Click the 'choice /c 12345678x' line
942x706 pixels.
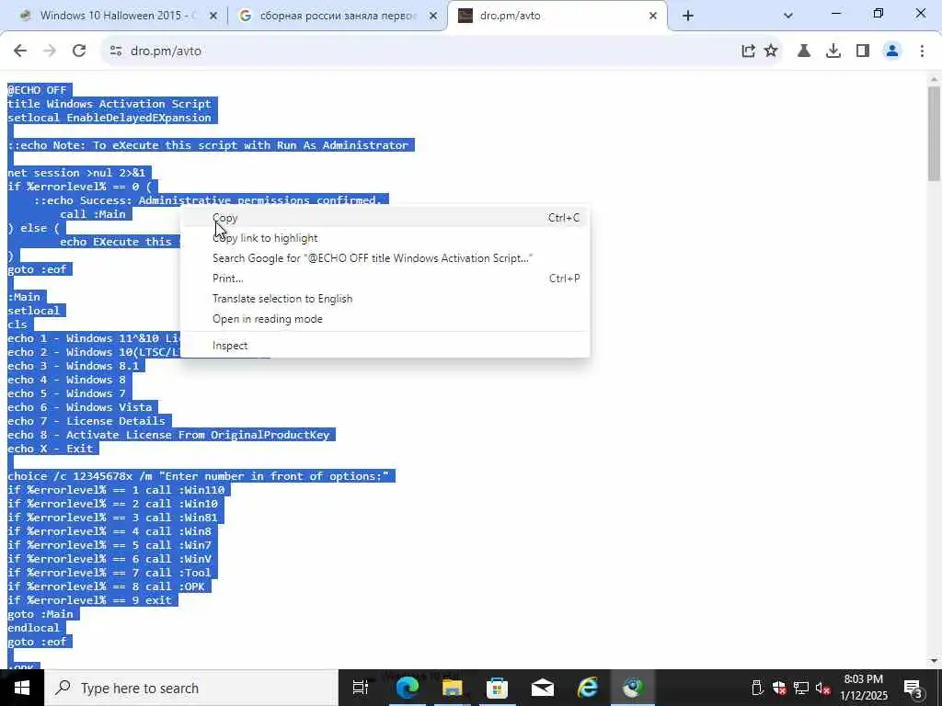199,476
